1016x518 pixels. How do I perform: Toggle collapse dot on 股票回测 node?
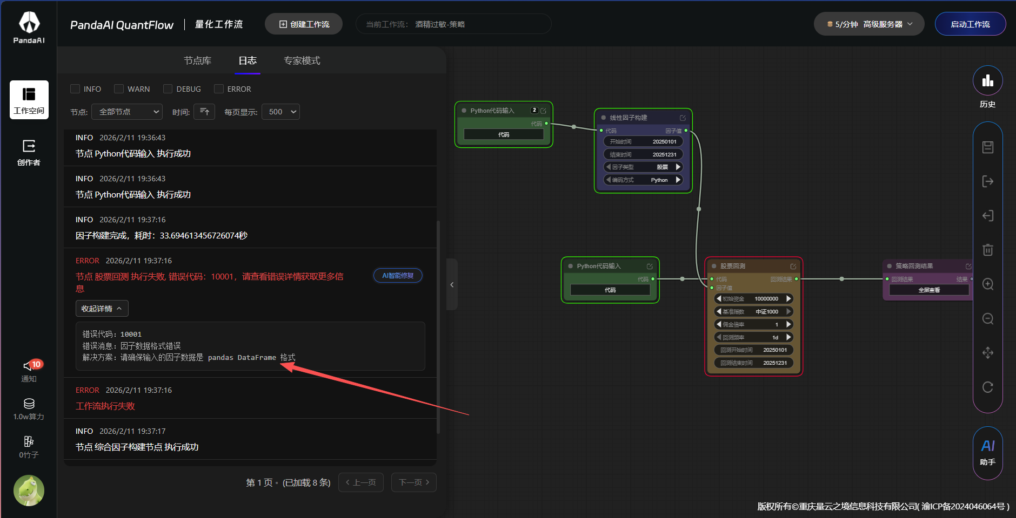click(x=714, y=266)
